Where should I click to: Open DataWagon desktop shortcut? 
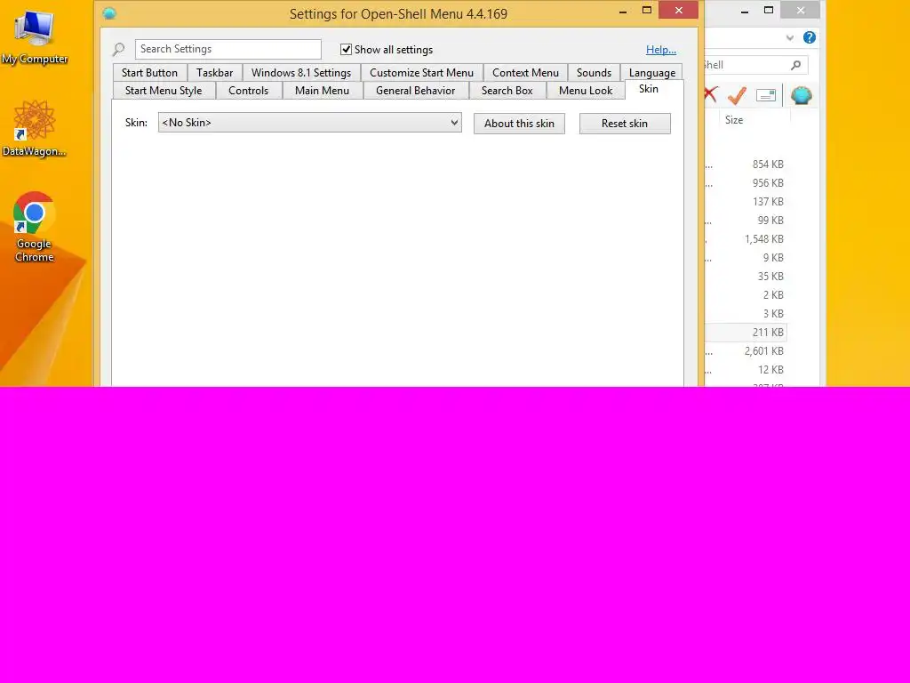(x=35, y=128)
